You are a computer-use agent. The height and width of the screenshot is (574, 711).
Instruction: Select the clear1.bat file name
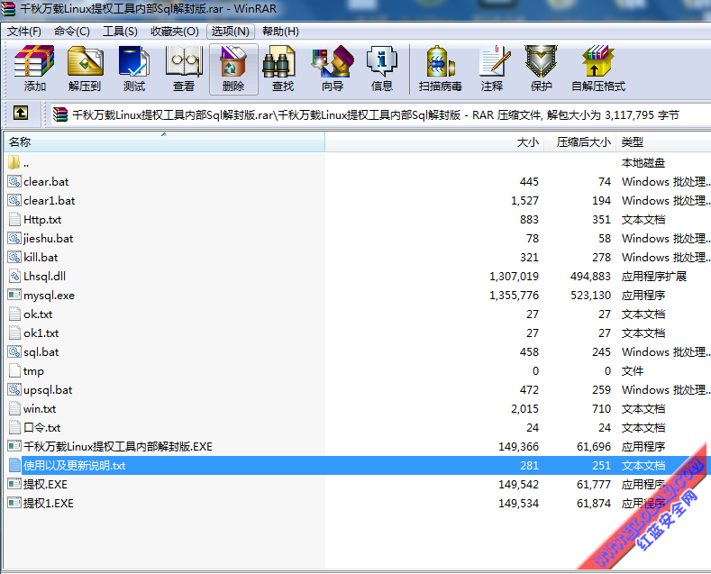coord(49,200)
